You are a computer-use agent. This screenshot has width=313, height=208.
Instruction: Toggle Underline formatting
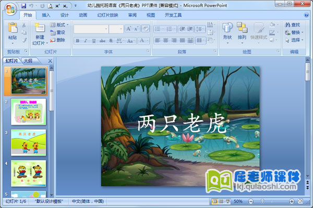click(93, 41)
